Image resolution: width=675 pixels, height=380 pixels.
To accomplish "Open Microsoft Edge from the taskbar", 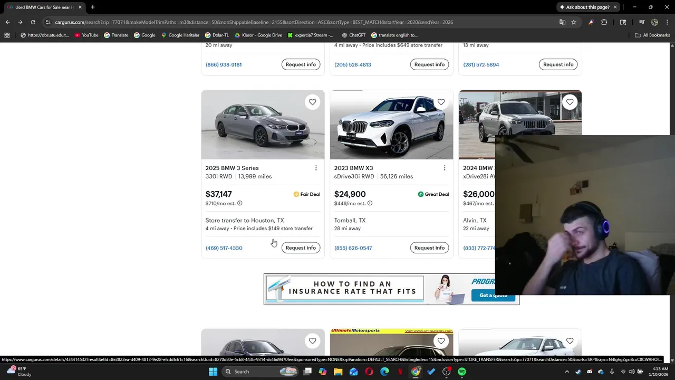I will click(x=384, y=372).
